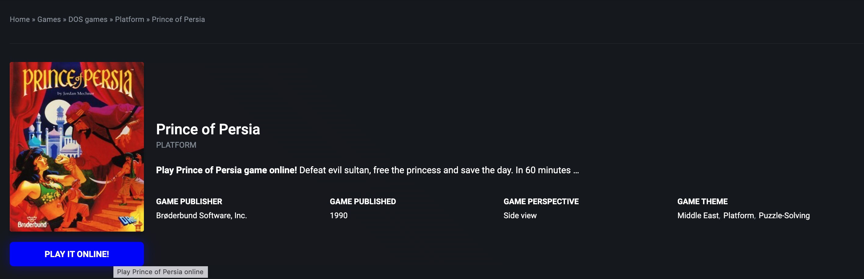Image resolution: width=864 pixels, height=279 pixels.
Task: Click bold "Play Prince of Persia game online!" text
Action: (227, 170)
